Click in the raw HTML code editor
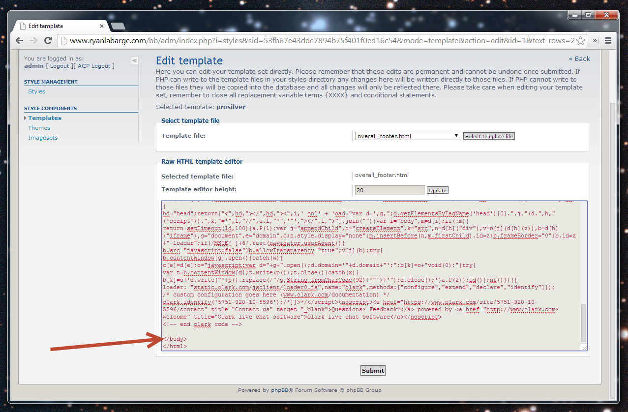This screenshot has width=628, height=412. pos(369,275)
